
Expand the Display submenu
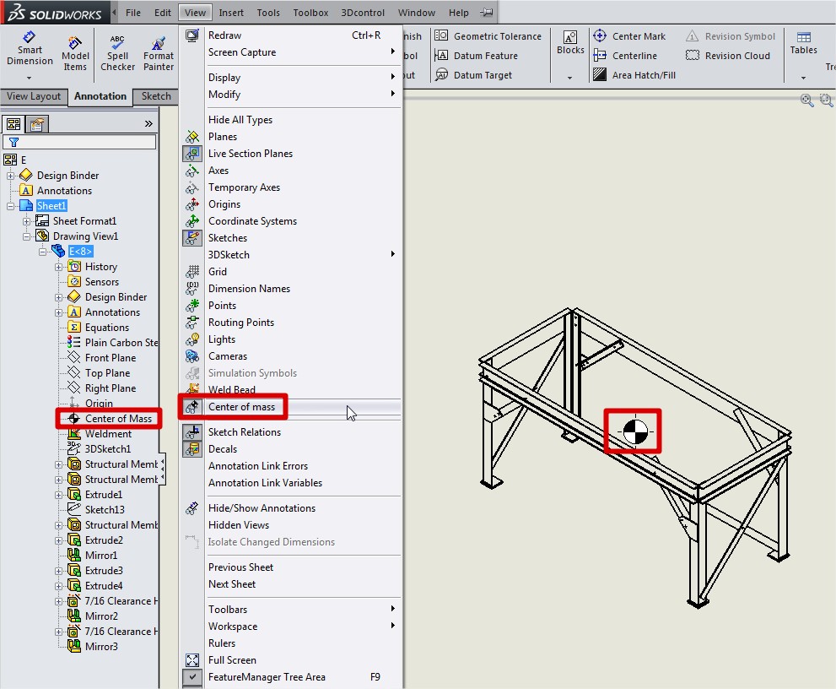click(x=224, y=78)
